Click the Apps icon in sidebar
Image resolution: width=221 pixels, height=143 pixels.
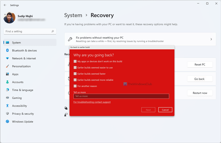[8, 74]
